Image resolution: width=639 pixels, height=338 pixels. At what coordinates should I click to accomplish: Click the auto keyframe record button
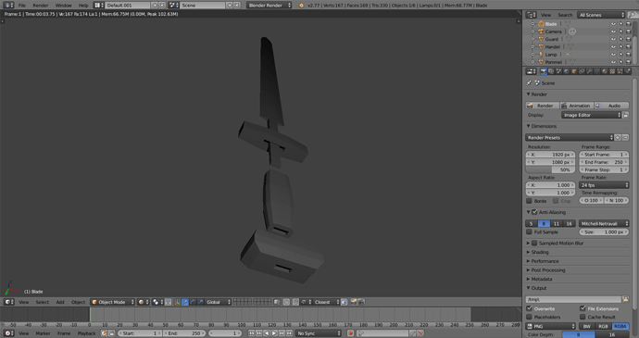(x=350, y=333)
